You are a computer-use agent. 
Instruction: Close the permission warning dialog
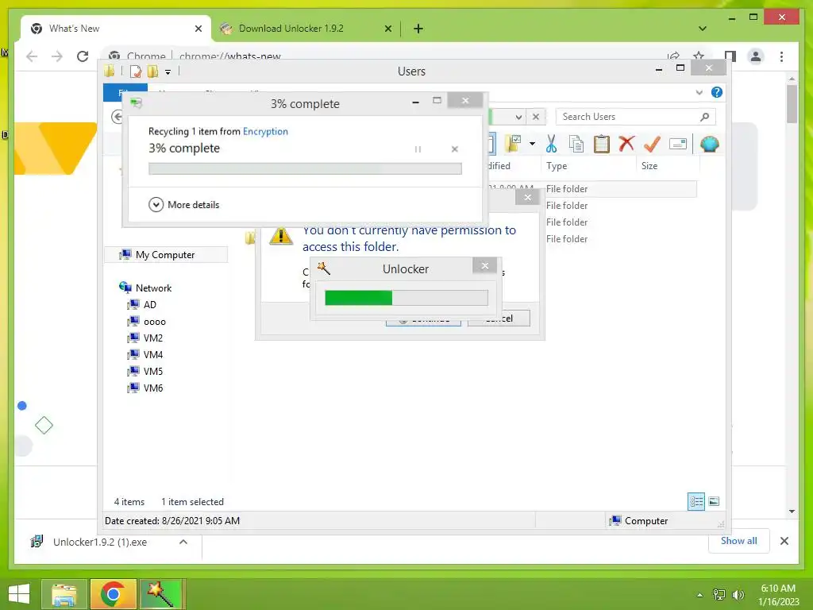coord(527,197)
